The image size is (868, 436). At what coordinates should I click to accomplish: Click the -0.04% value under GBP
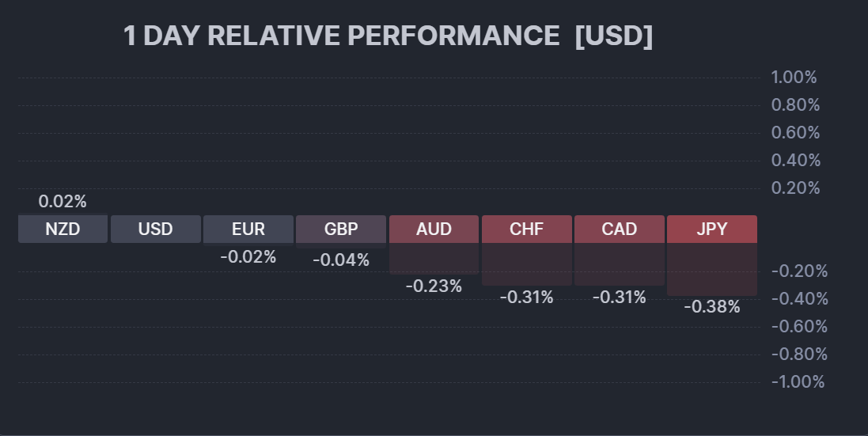[x=341, y=260]
